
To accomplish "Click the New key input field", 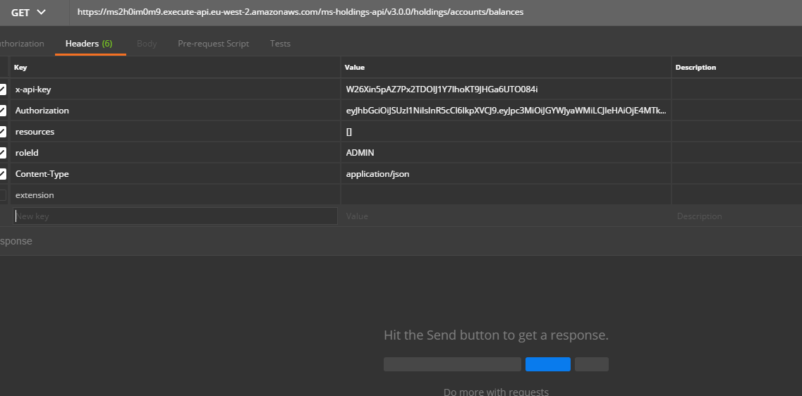I will click(x=175, y=216).
